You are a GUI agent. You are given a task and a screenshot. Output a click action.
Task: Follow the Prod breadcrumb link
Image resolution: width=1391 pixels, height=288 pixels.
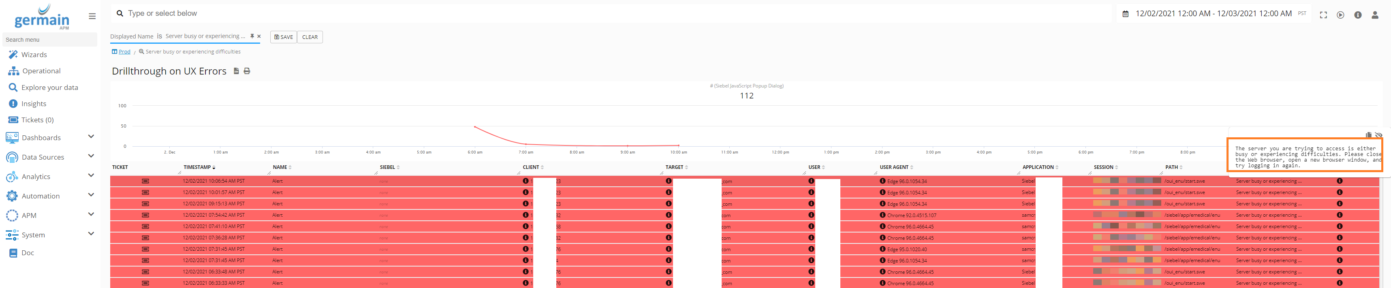[124, 52]
